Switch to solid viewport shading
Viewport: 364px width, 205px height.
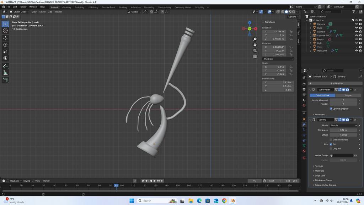[287, 12]
